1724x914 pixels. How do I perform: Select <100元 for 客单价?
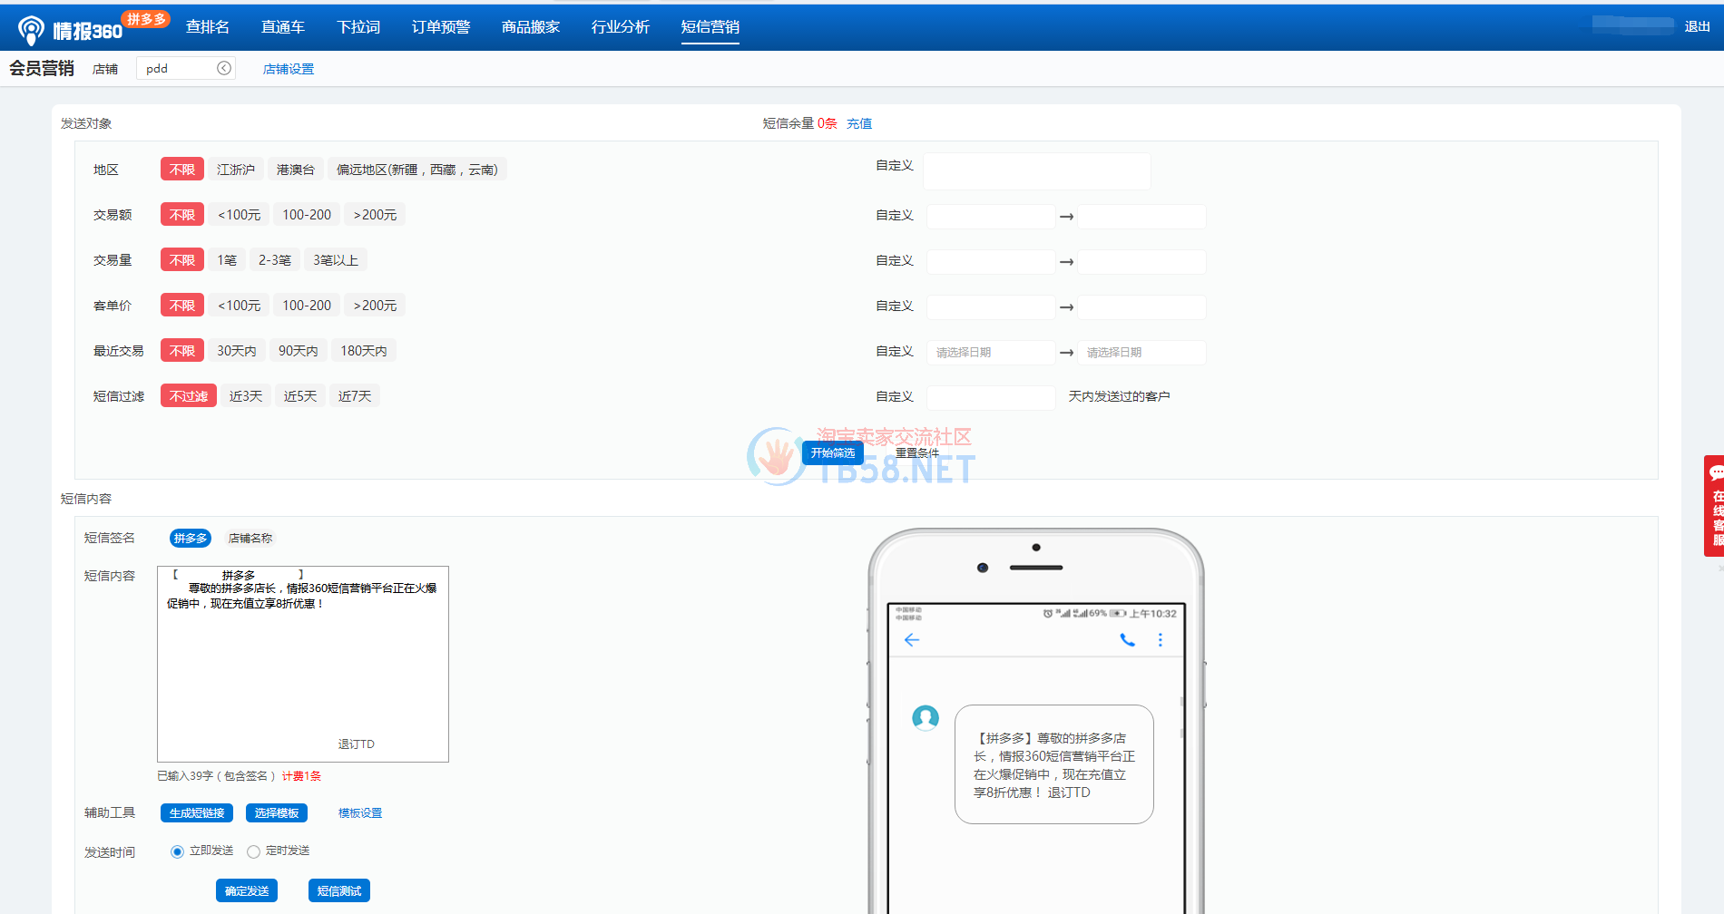click(x=239, y=306)
